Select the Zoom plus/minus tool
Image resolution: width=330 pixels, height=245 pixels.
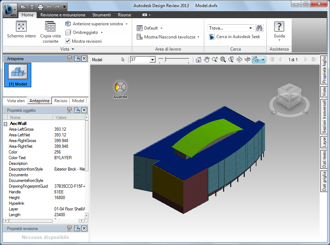click(x=215, y=60)
